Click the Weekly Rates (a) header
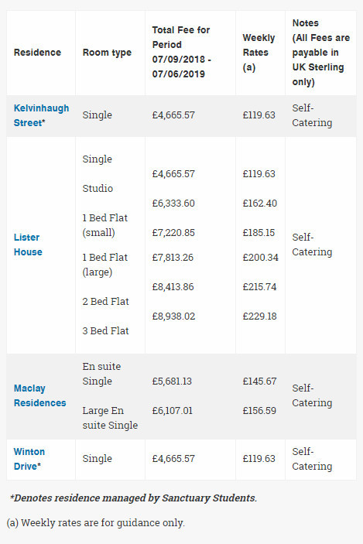 tap(259, 53)
